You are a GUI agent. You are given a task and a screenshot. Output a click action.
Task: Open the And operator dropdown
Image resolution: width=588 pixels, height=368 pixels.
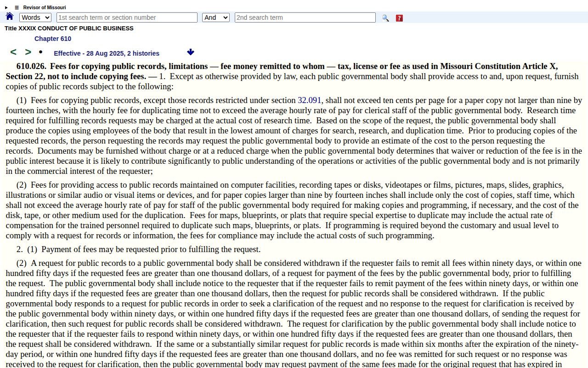click(216, 17)
